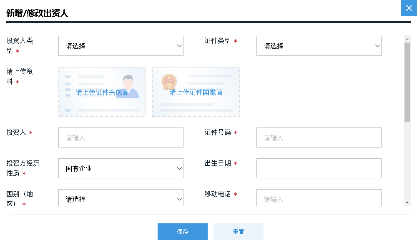The width and height of the screenshot is (417, 250).
Task: Click the 保存 save button
Action: tap(182, 232)
